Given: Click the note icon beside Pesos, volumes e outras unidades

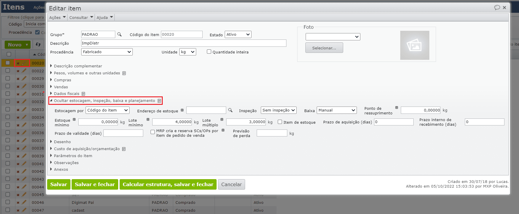Looking at the screenshot, I should 124,73.
